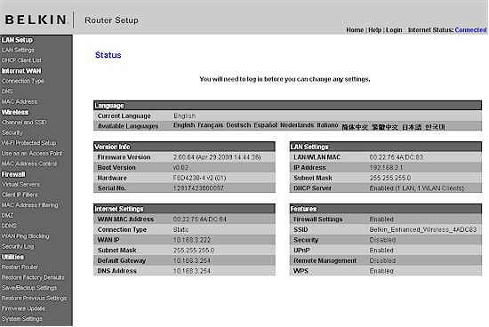Open WAN Ping Blocking page

coord(25,236)
